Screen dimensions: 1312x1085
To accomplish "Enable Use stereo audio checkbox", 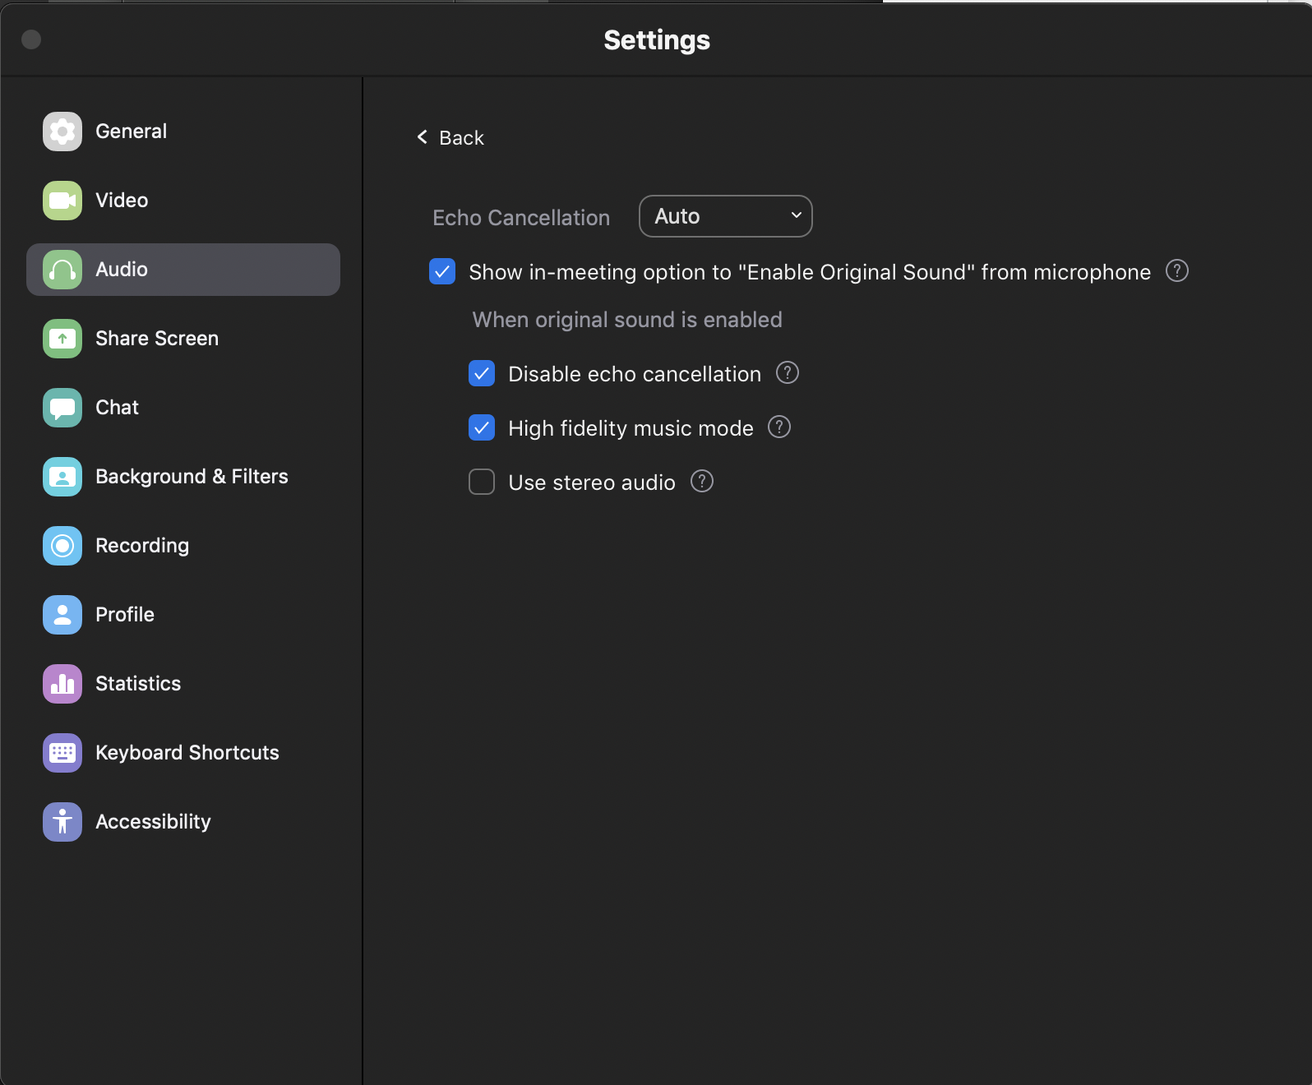I will click(x=482, y=482).
